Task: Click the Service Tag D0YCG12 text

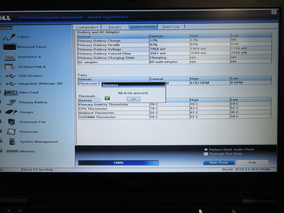Action: click(108, 17)
